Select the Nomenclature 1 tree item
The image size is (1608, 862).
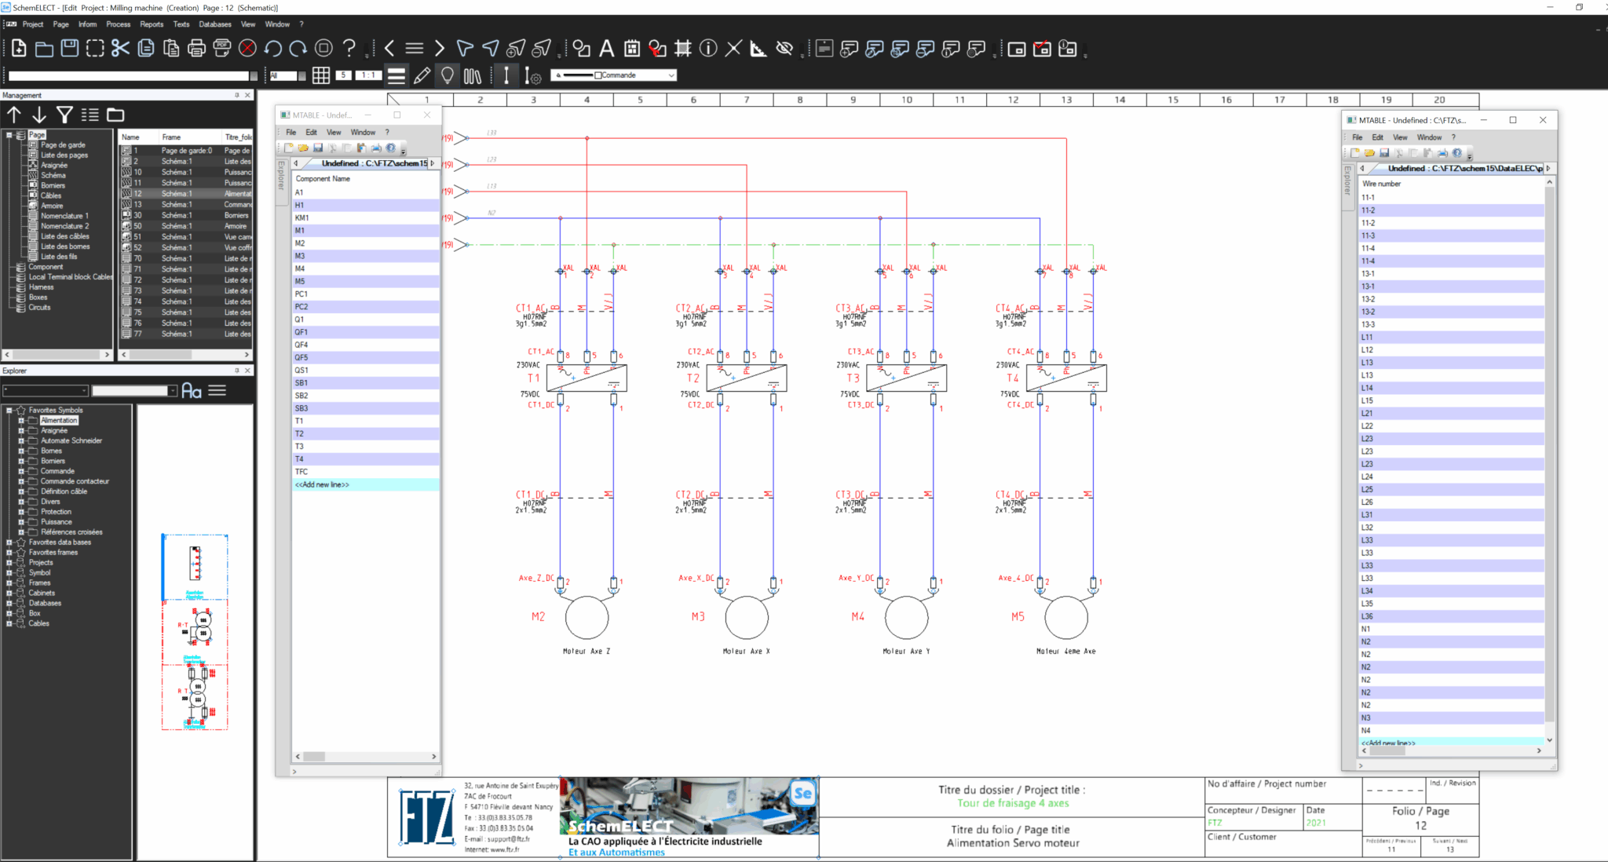point(64,216)
